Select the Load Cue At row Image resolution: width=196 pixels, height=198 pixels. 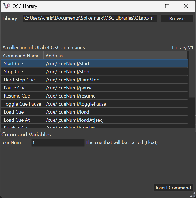click(95, 120)
